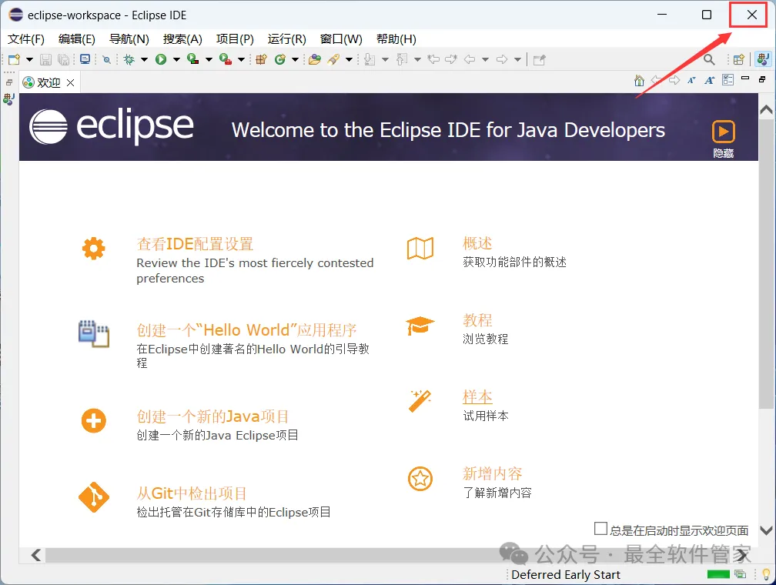The image size is (776, 585).
Task: Click the main toolbar Back arrow
Action: (470, 60)
